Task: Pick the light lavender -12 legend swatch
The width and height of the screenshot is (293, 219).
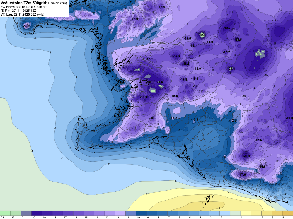Action: tap(120, 213)
